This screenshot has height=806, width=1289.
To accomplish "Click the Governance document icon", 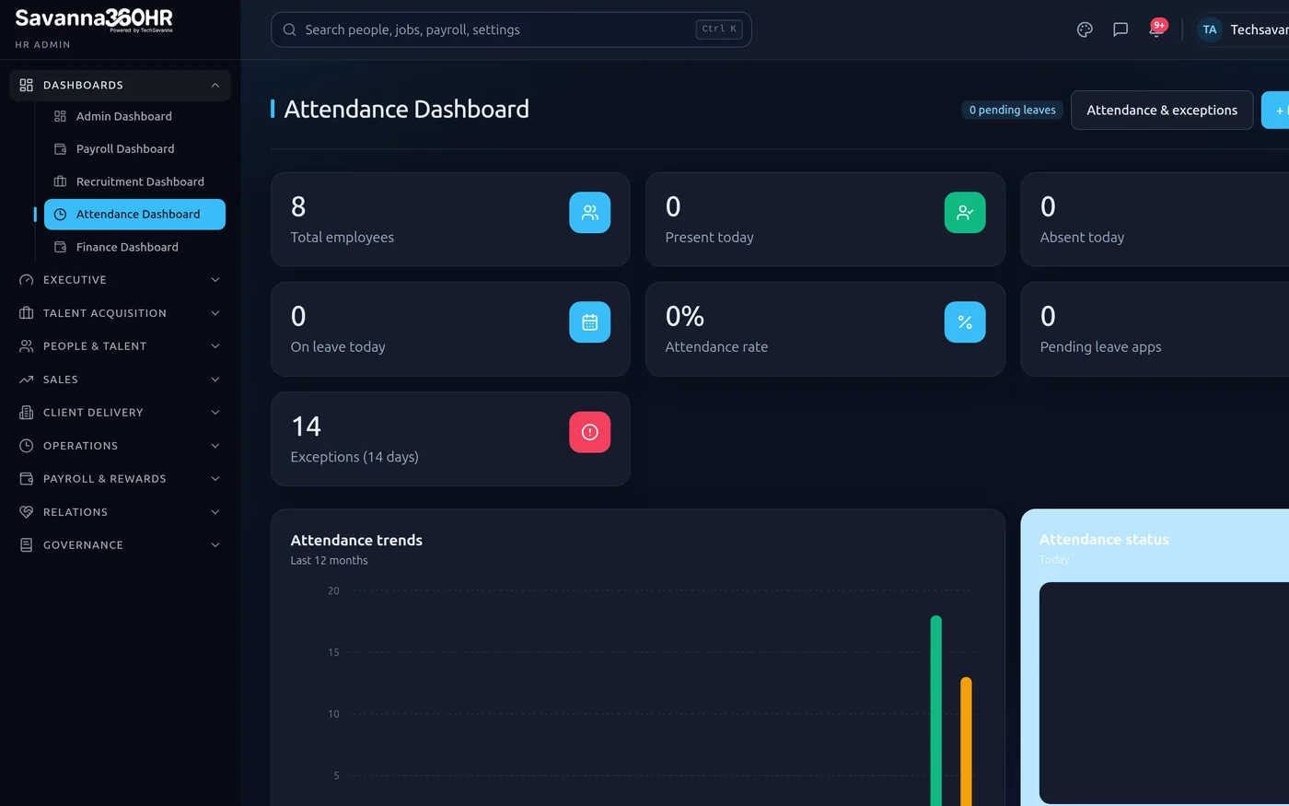I will tap(26, 545).
